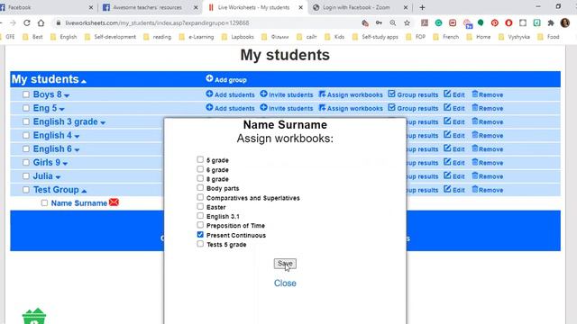Image resolution: width=577 pixels, height=324 pixels.
Task: Click Invite students icon for Eng 5
Action: point(263,107)
